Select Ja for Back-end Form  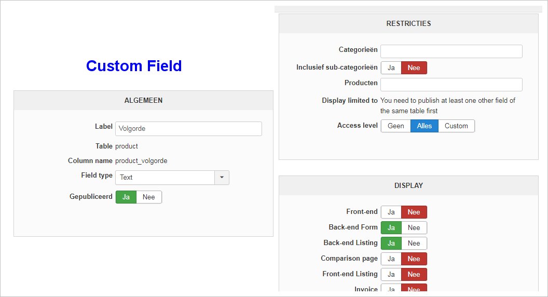click(391, 228)
